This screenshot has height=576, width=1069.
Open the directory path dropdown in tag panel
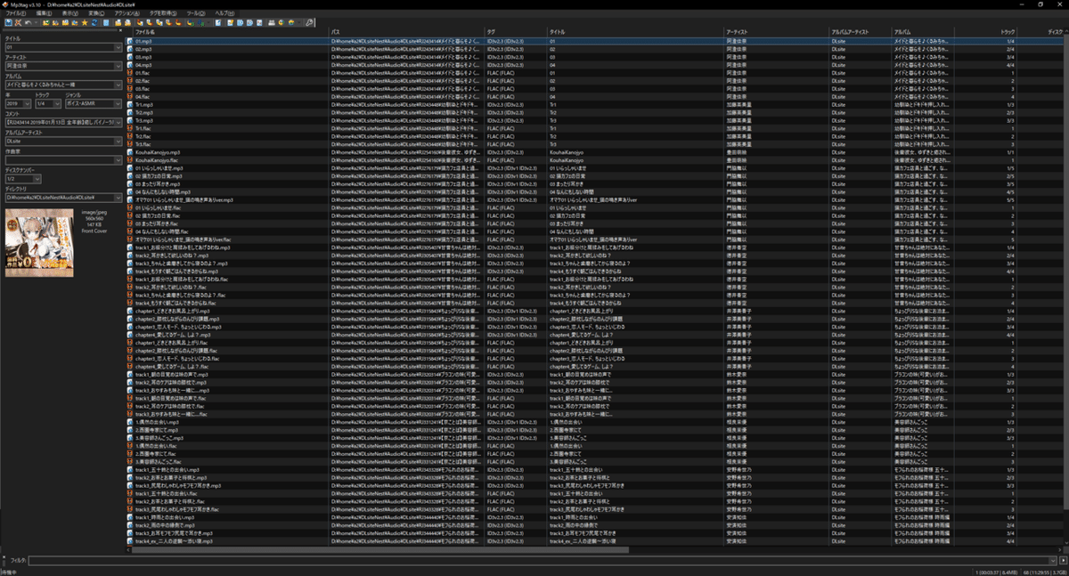(118, 198)
